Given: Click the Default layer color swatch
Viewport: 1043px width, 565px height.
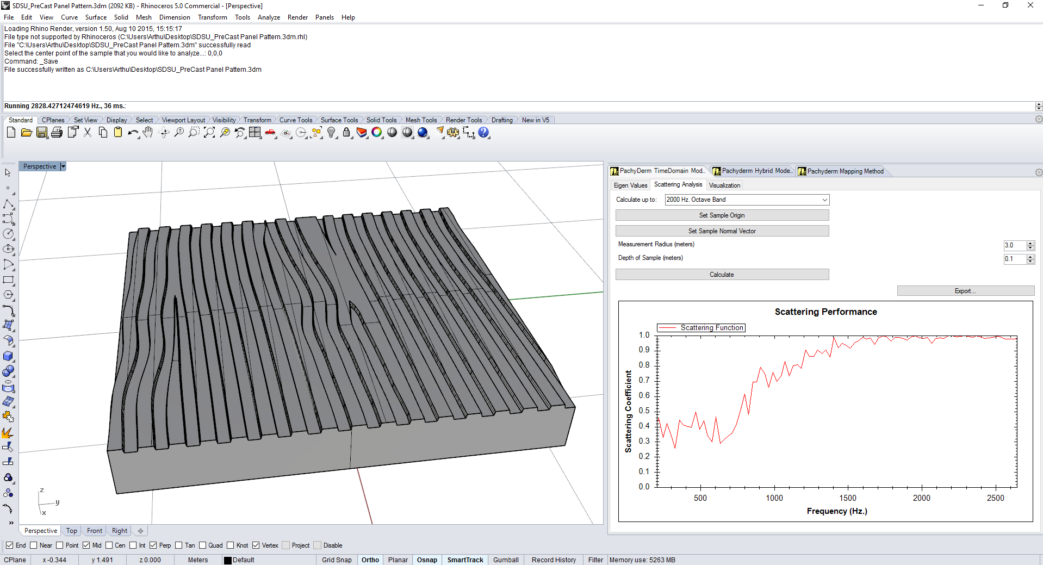Looking at the screenshot, I should 228,560.
